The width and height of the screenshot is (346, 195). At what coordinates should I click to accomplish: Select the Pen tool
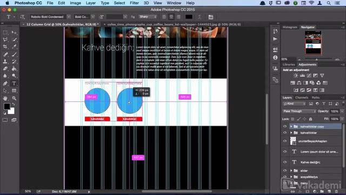click(x=5, y=83)
